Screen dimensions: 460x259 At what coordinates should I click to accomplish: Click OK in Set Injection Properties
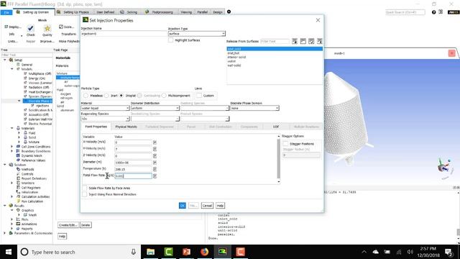click(182, 206)
